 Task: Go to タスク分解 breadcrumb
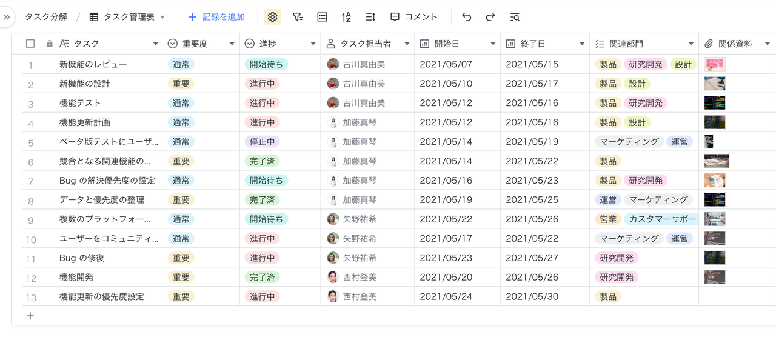(46, 17)
